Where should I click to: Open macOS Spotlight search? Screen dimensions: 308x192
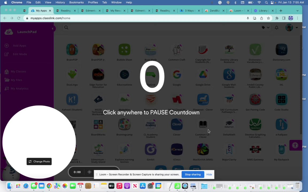266,3
